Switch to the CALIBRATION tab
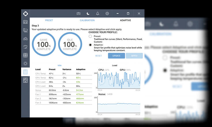Image resolution: width=212 pixels, height=127 pixels. 87,20
